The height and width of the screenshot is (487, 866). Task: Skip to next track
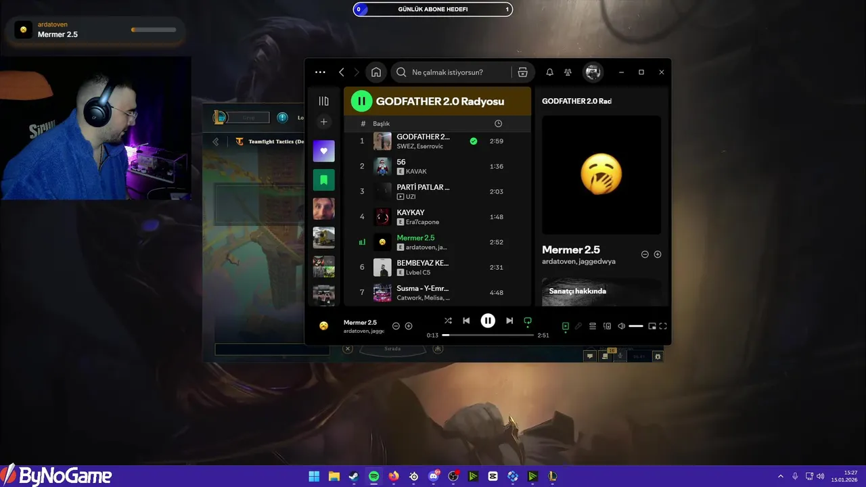509,321
